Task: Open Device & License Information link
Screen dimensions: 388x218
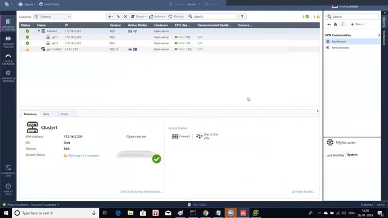Action: [141, 191]
